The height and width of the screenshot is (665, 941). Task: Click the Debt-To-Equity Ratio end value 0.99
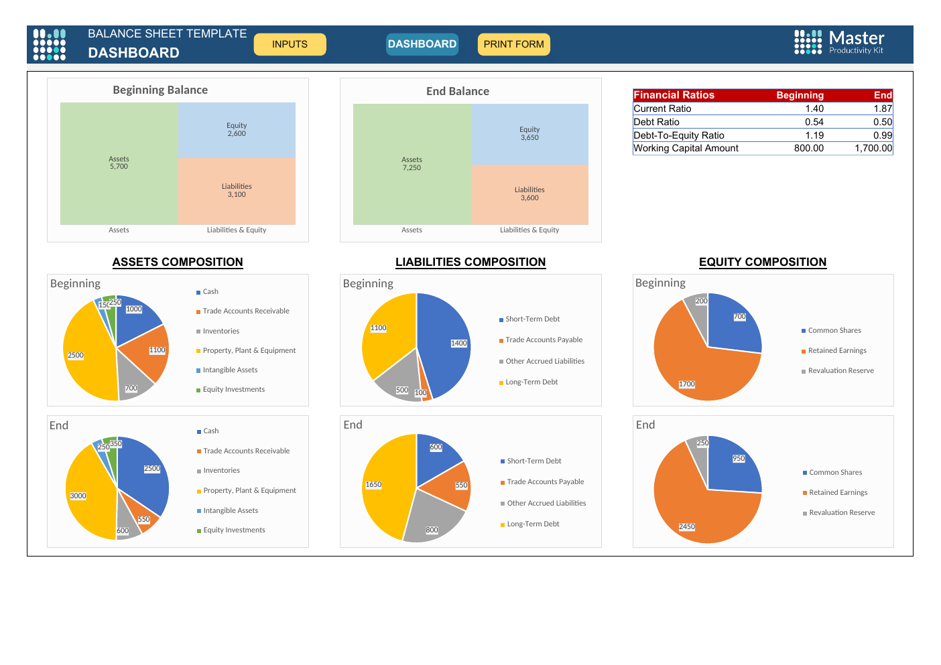pyautogui.click(x=883, y=135)
